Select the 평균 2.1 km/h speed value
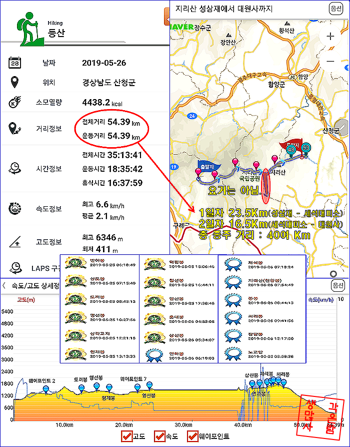 [103, 216]
